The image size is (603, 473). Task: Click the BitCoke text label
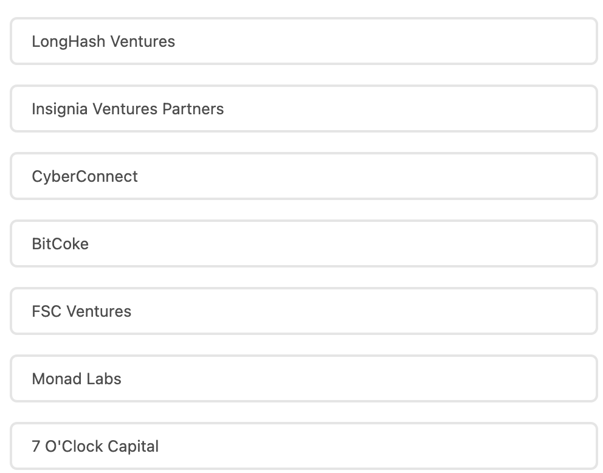click(x=60, y=244)
